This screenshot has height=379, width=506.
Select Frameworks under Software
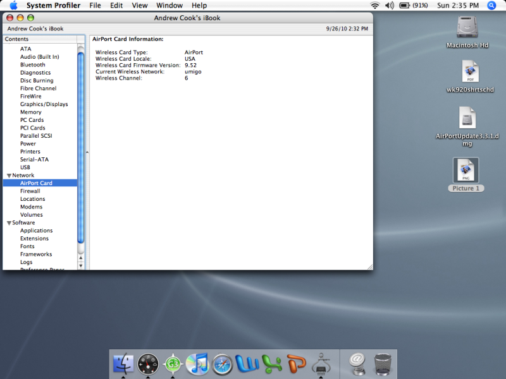point(36,255)
